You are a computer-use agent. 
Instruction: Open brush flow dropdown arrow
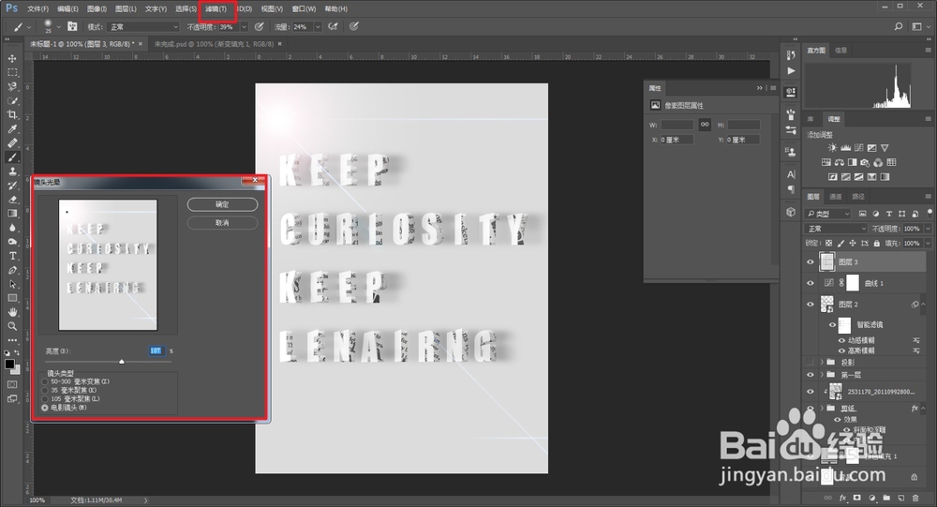tap(318, 27)
